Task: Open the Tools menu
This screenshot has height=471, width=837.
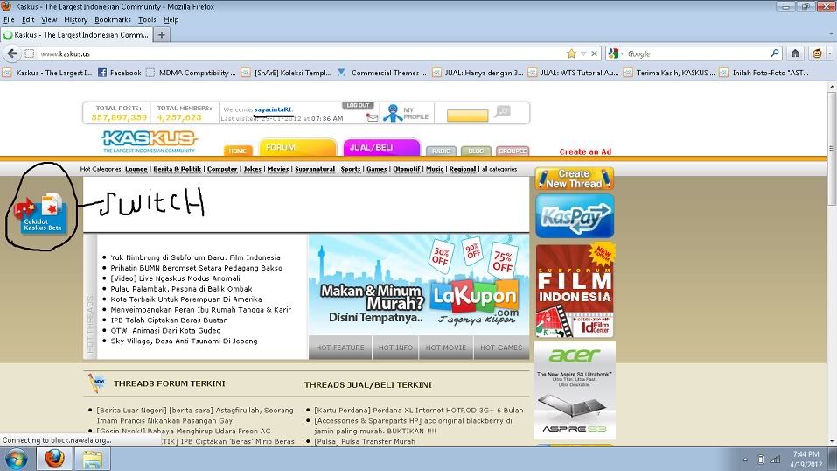Action: pyautogui.click(x=147, y=20)
